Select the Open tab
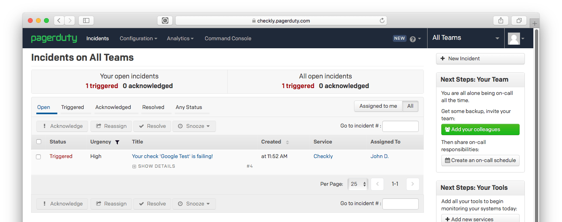 pos(44,107)
